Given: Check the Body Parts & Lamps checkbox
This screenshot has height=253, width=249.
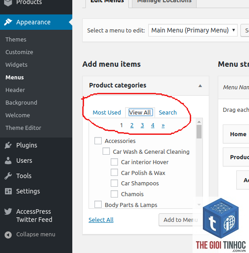Looking at the screenshot, I should [98, 204].
